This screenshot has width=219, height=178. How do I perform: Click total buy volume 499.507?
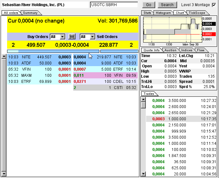pyautogui.click(x=36, y=45)
